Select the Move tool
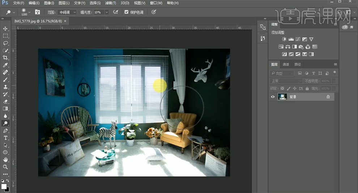Viewport: 358px width, 193px height. (x=5, y=29)
